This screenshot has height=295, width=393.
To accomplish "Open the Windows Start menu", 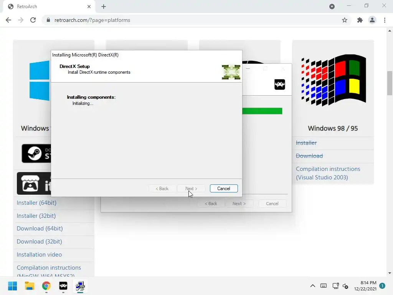I will click(12, 286).
